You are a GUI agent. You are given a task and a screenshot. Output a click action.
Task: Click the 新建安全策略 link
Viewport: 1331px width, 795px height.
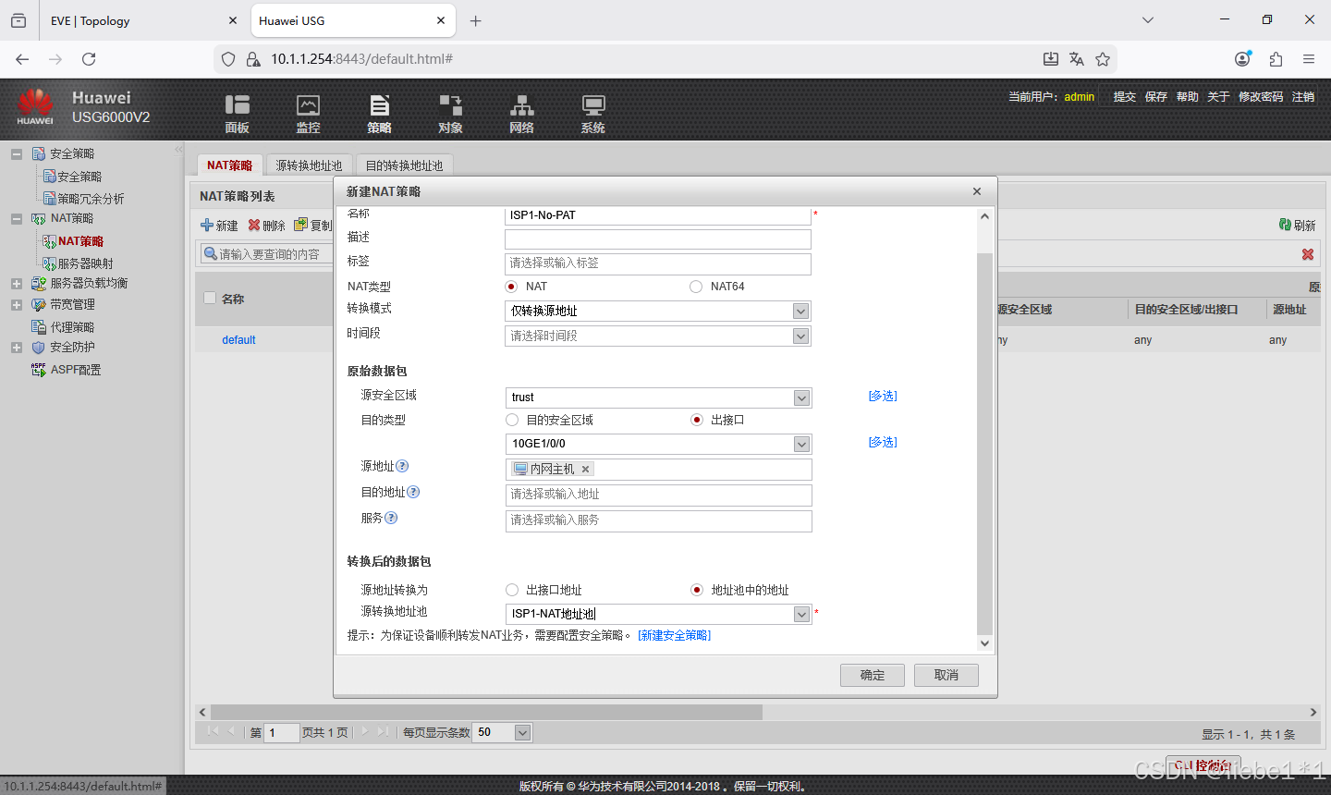(674, 635)
